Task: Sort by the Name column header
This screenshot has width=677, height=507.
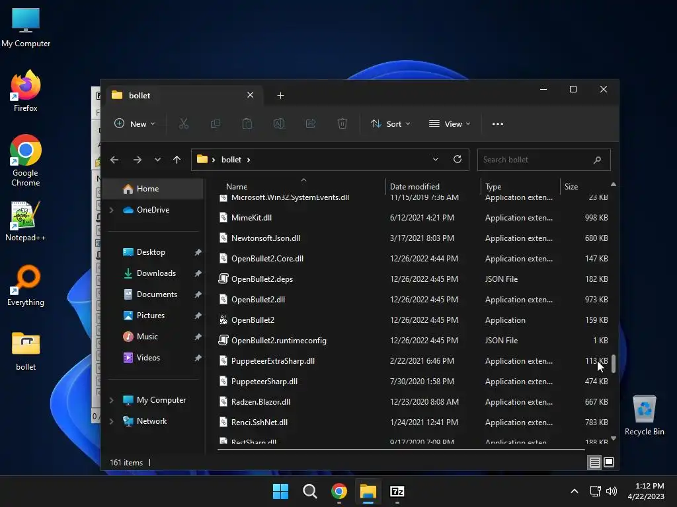Action: coord(237,187)
